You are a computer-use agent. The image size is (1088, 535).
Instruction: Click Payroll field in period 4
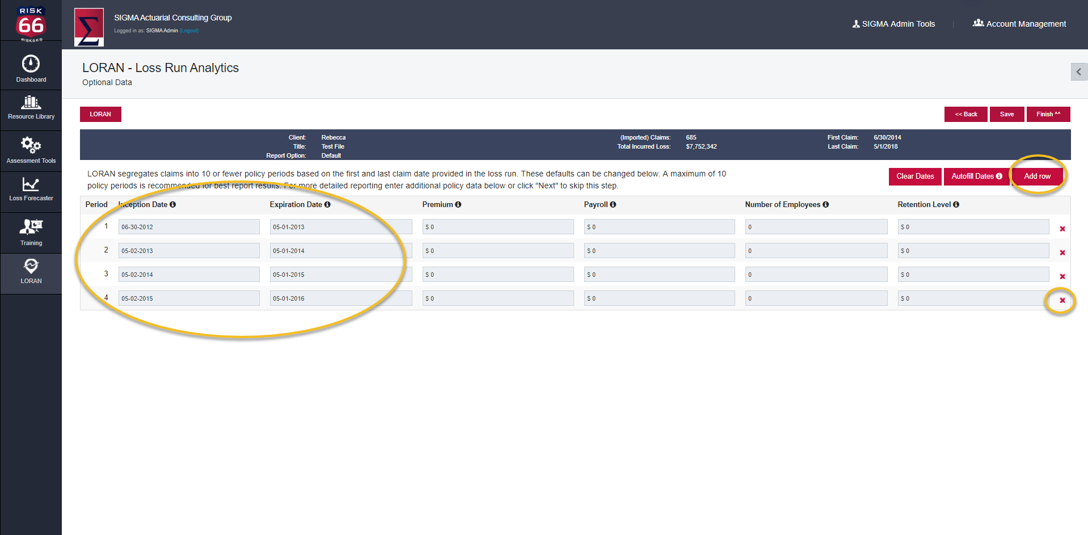pos(660,298)
